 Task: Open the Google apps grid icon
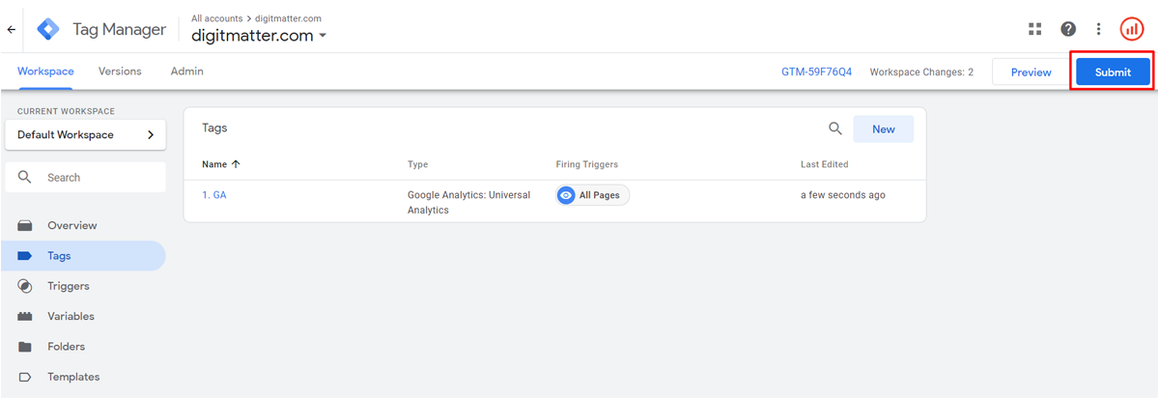[1035, 29]
